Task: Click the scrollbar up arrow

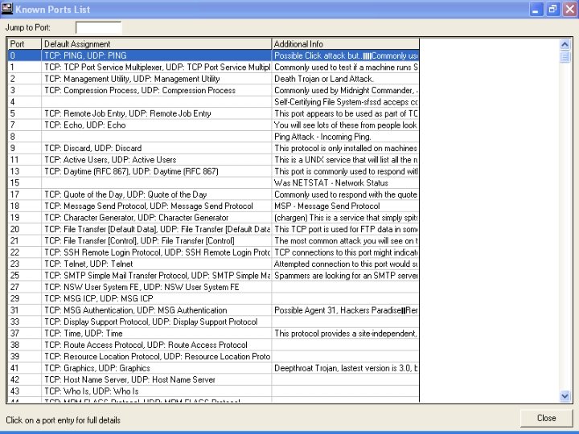Action: coord(565,45)
